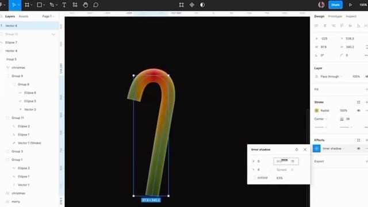368x207 pixels.
Task: Toggle Inner shadow effect visibility eye
Action: (358, 148)
